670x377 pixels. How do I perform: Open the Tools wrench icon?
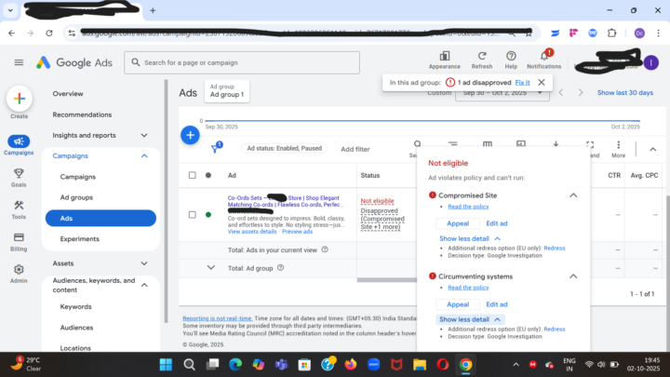[x=19, y=206]
